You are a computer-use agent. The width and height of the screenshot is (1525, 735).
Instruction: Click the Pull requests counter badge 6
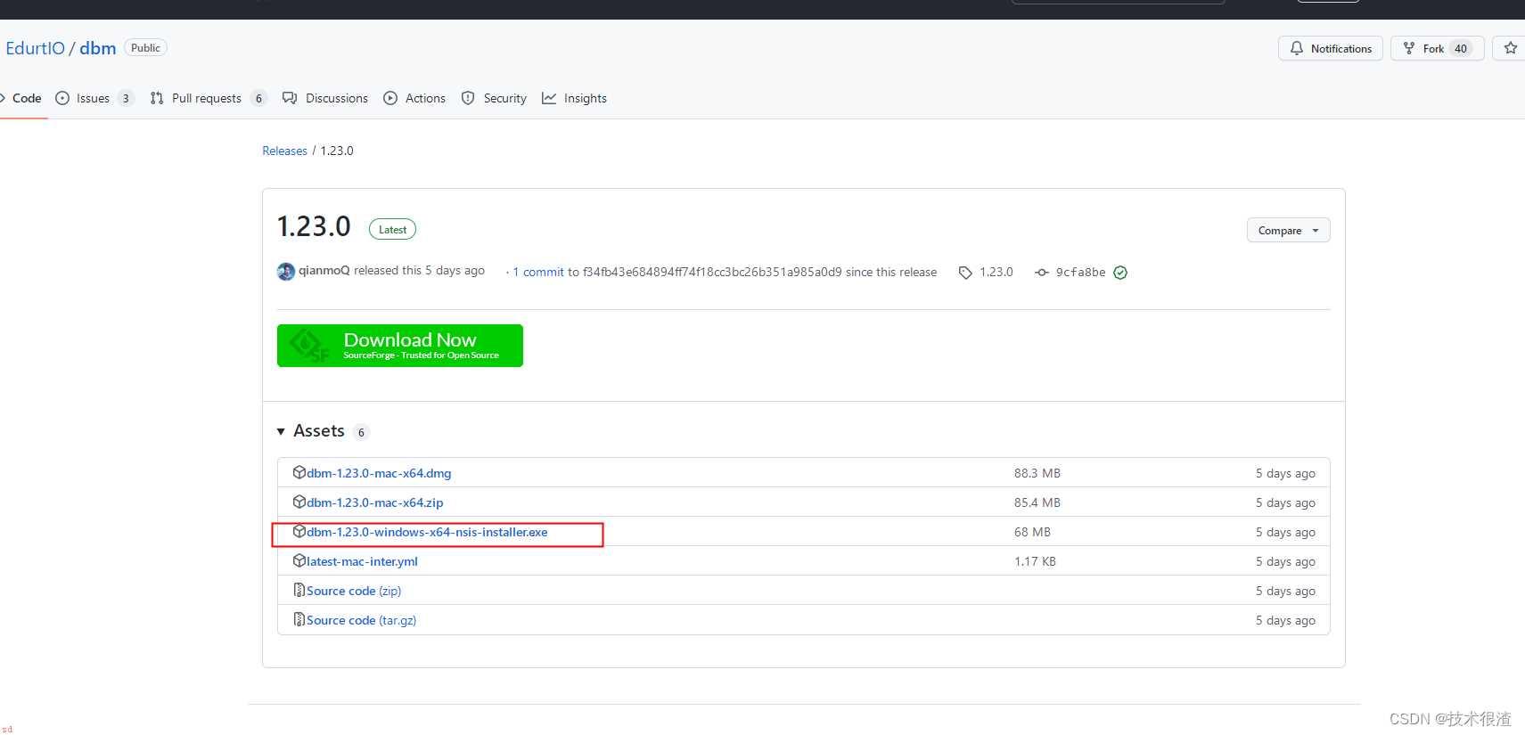click(258, 98)
